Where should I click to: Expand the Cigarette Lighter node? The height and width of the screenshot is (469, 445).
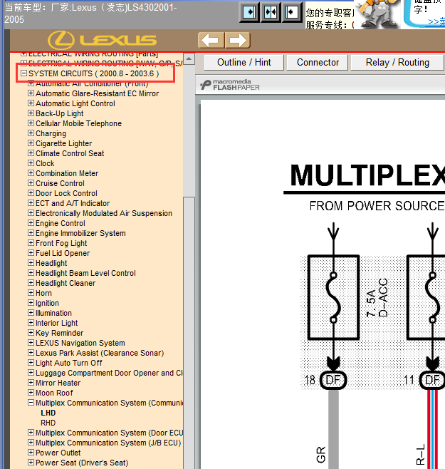coord(31,143)
